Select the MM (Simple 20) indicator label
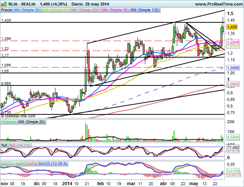The height and width of the screenshot is (187, 244). 27,10
